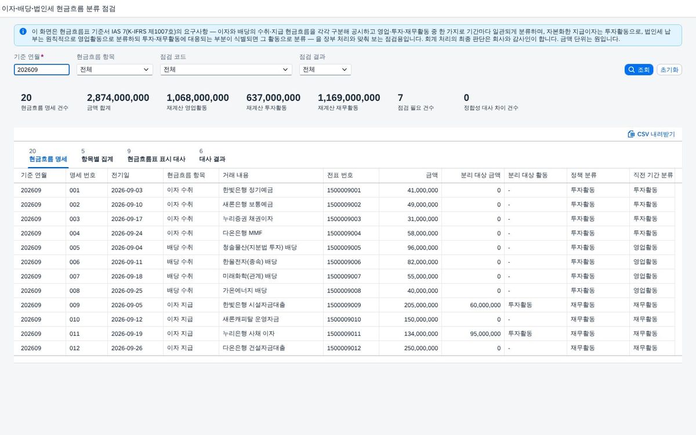Open the 현금흐름 항목 dropdown
This screenshot has height=435, width=696.
[x=115, y=70]
